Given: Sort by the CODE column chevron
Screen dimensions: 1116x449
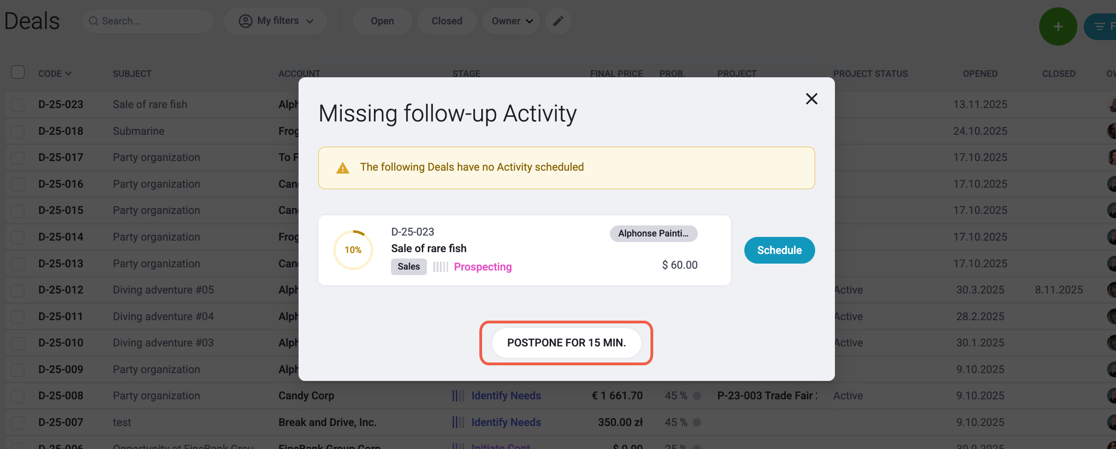Looking at the screenshot, I should pyautogui.click(x=69, y=74).
